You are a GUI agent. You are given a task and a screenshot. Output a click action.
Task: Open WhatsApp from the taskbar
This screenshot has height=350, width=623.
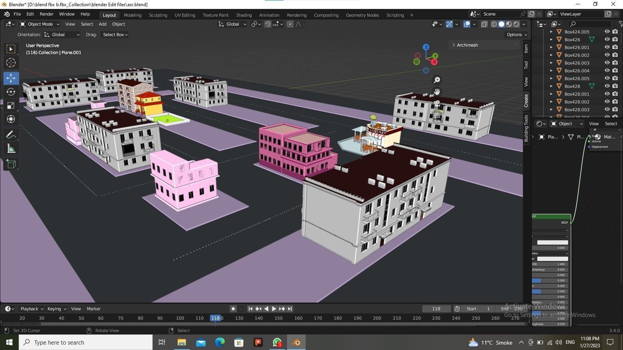[x=277, y=342]
